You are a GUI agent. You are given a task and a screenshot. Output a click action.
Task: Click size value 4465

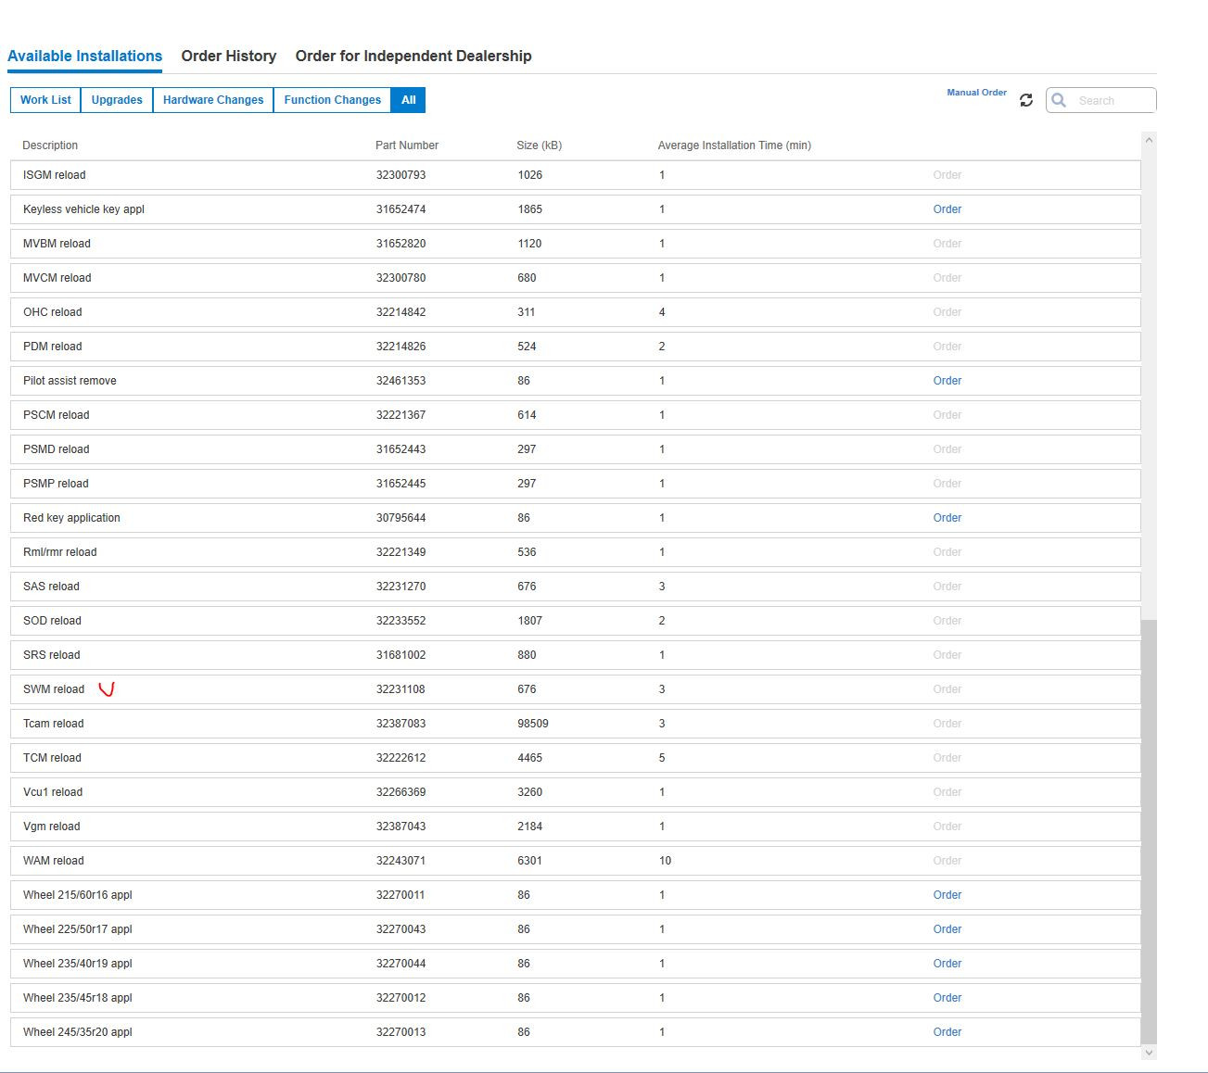point(529,758)
